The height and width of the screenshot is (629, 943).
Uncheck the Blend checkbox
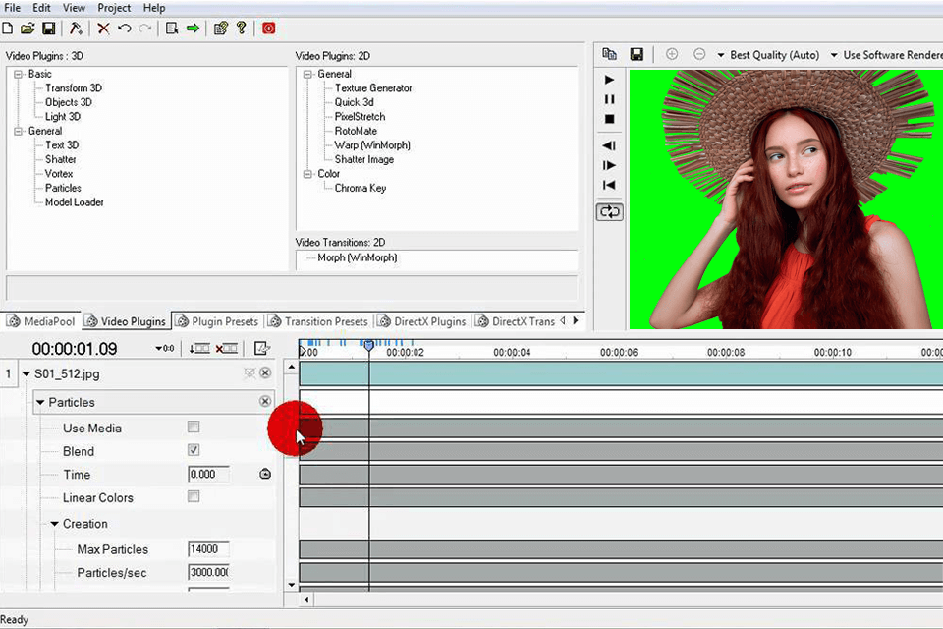point(194,450)
